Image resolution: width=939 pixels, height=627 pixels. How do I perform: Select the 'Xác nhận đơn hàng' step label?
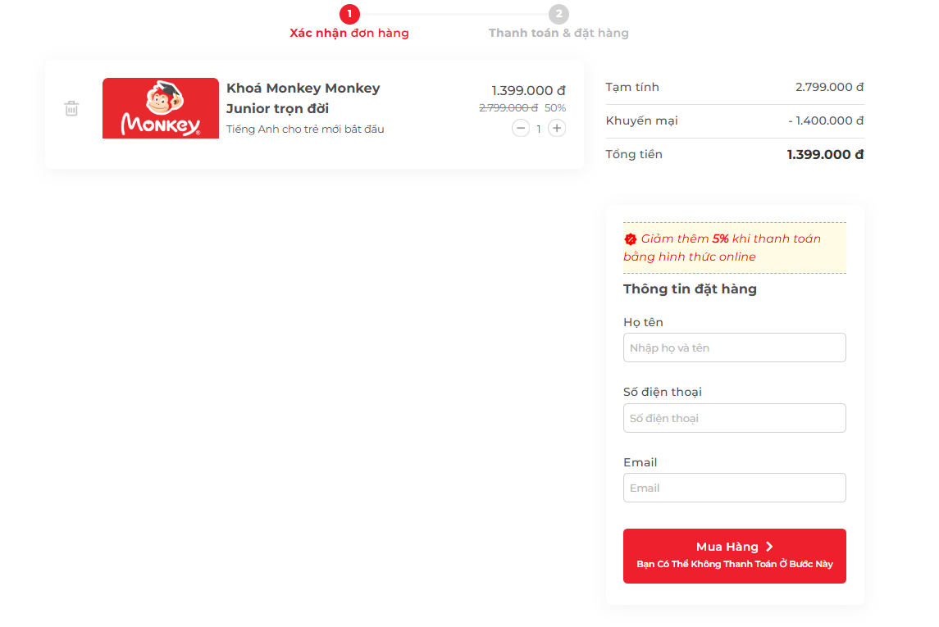(x=349, y=34)
